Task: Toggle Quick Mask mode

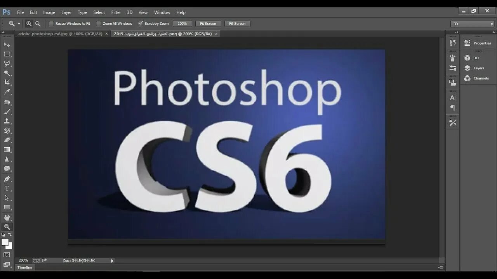Action: point(7,255)
